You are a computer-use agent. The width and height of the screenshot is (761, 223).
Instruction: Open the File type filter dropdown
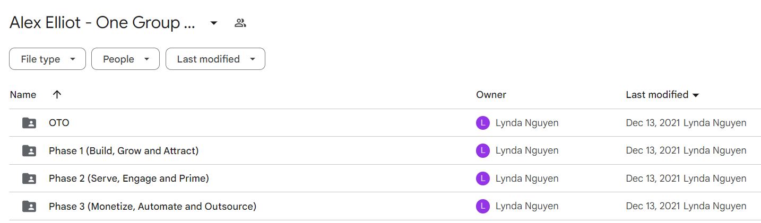47,59
